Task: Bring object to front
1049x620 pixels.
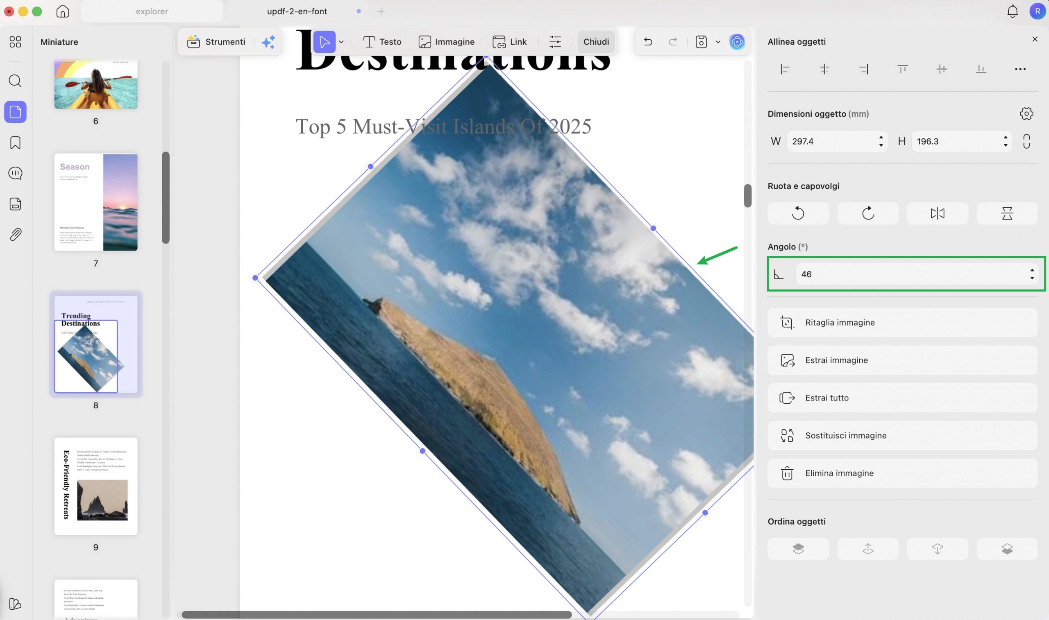Action: point(798,549)
